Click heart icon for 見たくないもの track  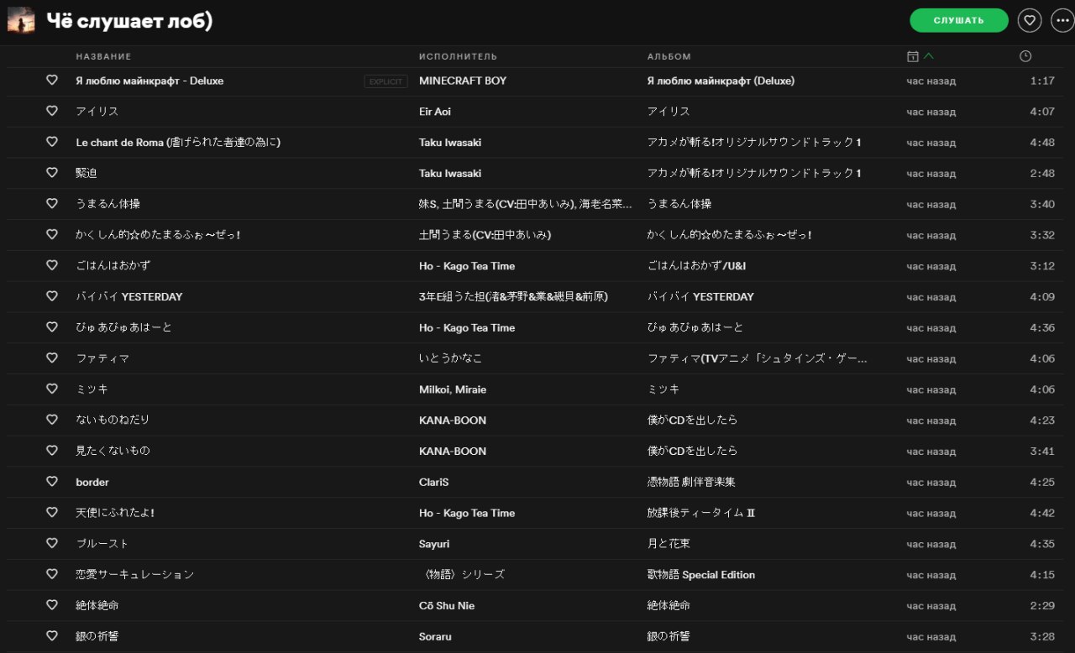[x=52, y=451]
